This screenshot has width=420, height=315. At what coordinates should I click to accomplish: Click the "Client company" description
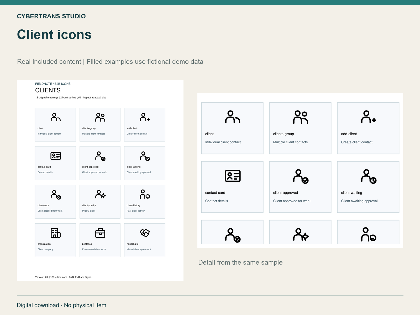(45, 249)
